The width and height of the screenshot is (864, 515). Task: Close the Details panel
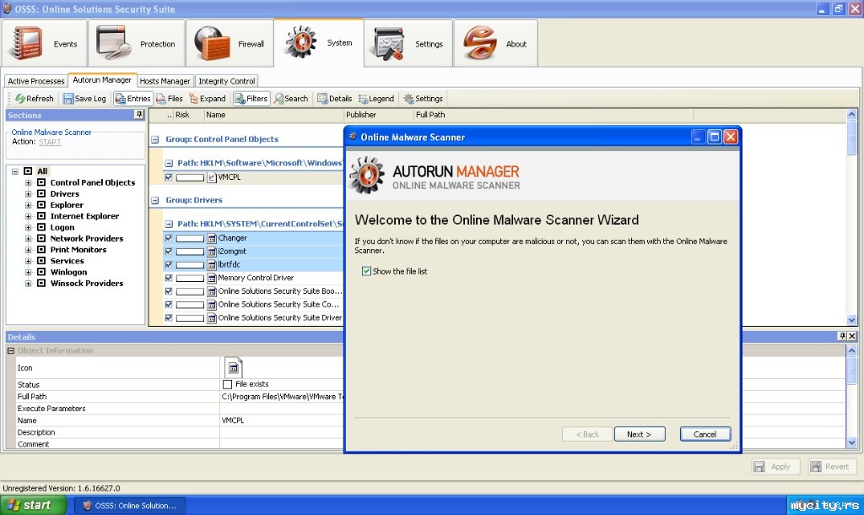[852, 336]
